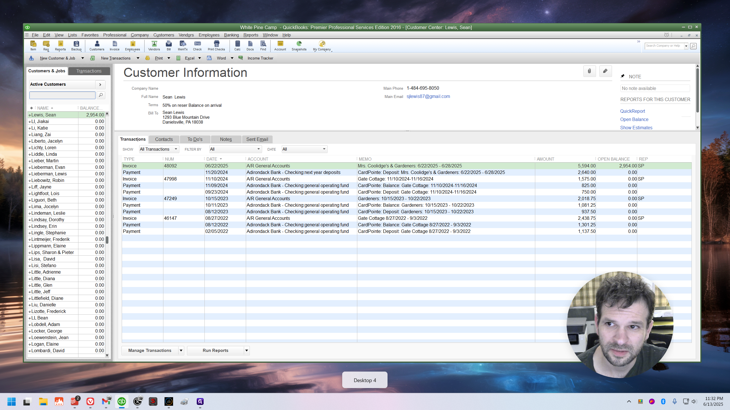Viewport: 730px width, 410px height.
Task: Open the Print Checks icon
Action: [x=216, y=46]
